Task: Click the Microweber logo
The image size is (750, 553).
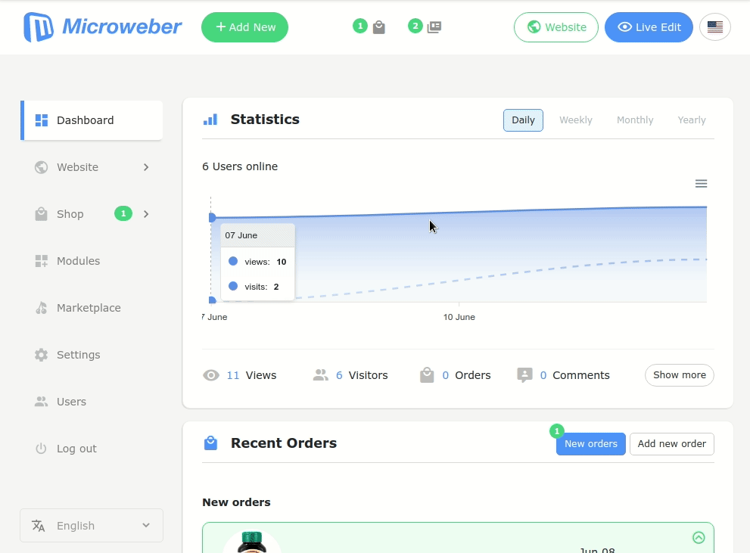Action: click(102, 26)
